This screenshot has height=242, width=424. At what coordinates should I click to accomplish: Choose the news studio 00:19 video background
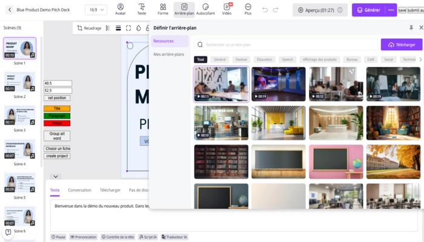tap(279, 84)
